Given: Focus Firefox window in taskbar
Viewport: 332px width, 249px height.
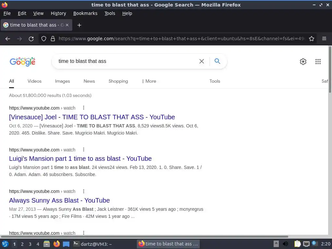Looking at the screenshot, I should (168, 244).
